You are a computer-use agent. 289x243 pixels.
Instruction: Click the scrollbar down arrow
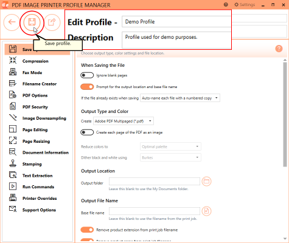tap(285, 239)
